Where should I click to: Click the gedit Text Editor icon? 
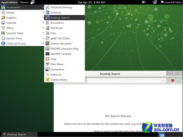point(48,38)
